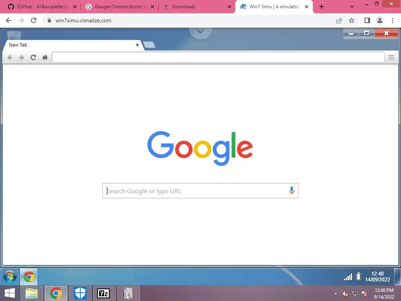Open File Explorer from the taskbar
Viewport: 401px width, 301px height.
point(31,293)
